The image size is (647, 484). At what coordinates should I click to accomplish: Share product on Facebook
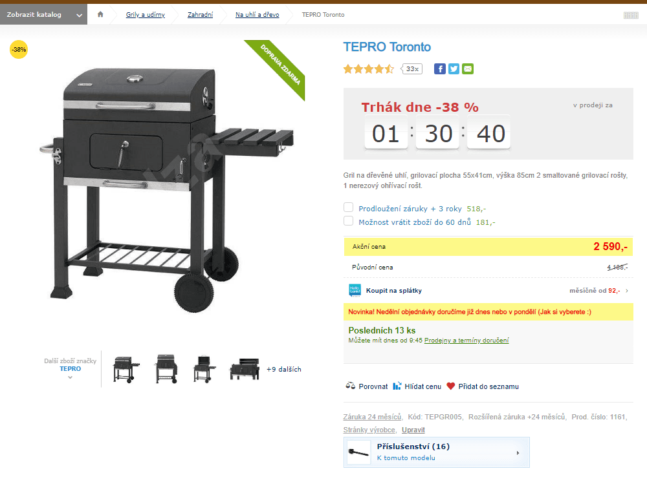pos(440,69)
